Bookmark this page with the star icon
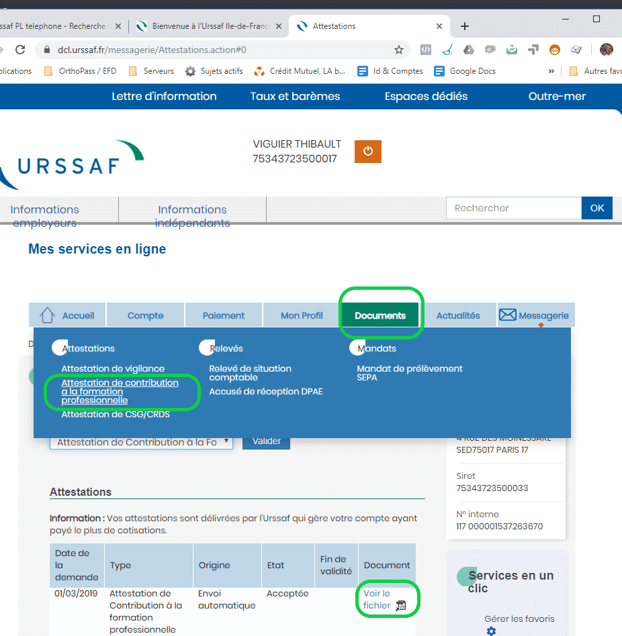Screen dimensions: 622x636 point(399,50)
